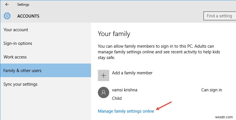Focus the Find a setting search box
The image size is (236, 120).
[x=220, y=16]
